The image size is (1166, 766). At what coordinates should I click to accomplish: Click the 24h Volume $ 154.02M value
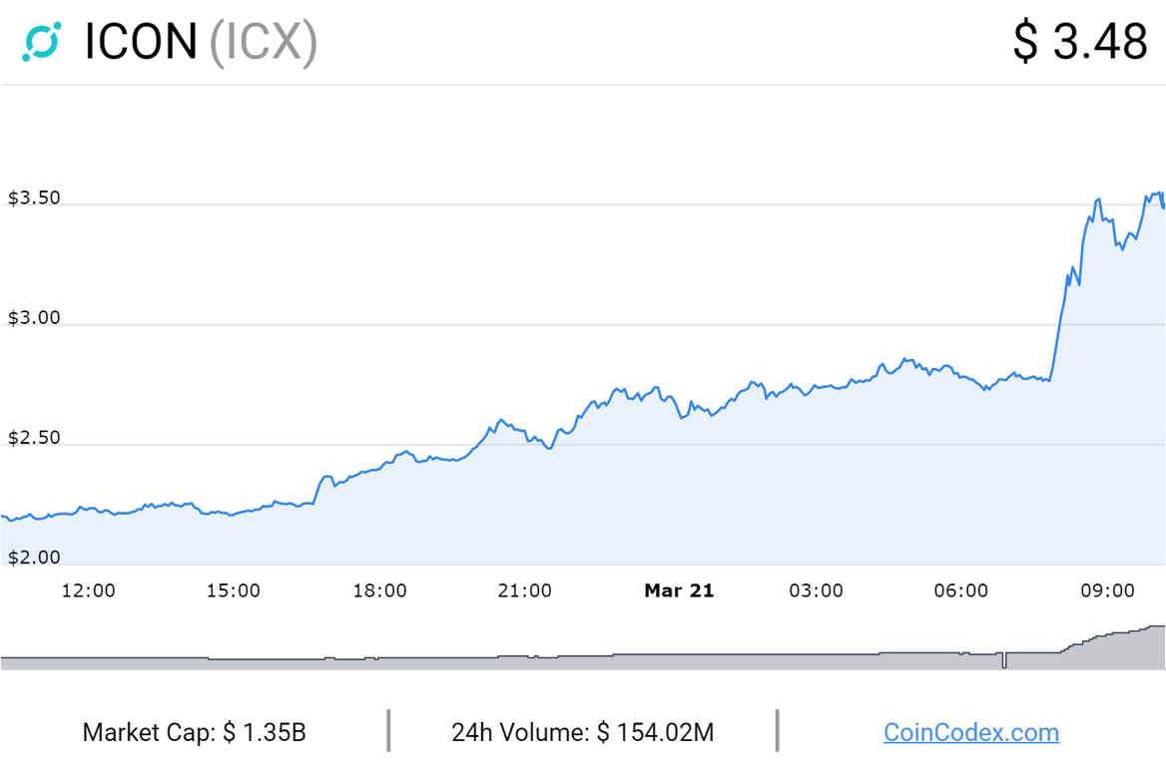click(582, 732)
